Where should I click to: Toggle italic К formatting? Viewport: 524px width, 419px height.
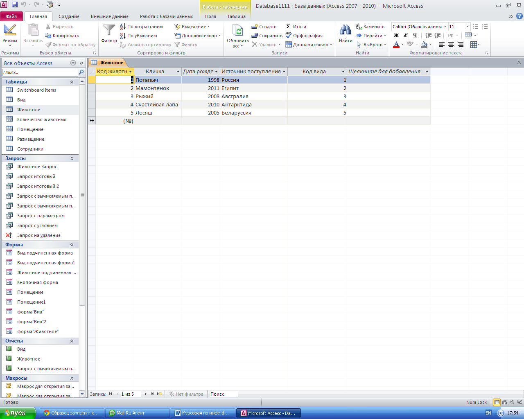pos(406,36)
